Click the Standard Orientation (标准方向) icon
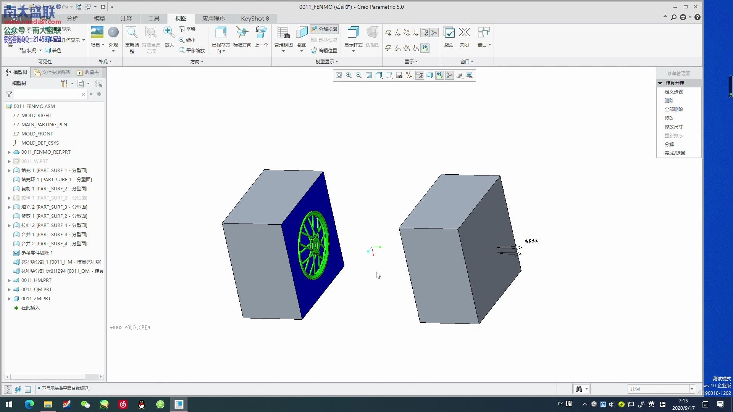Image resolution: width=733 pixels, height=412 pixels. [x=242, y=33]
